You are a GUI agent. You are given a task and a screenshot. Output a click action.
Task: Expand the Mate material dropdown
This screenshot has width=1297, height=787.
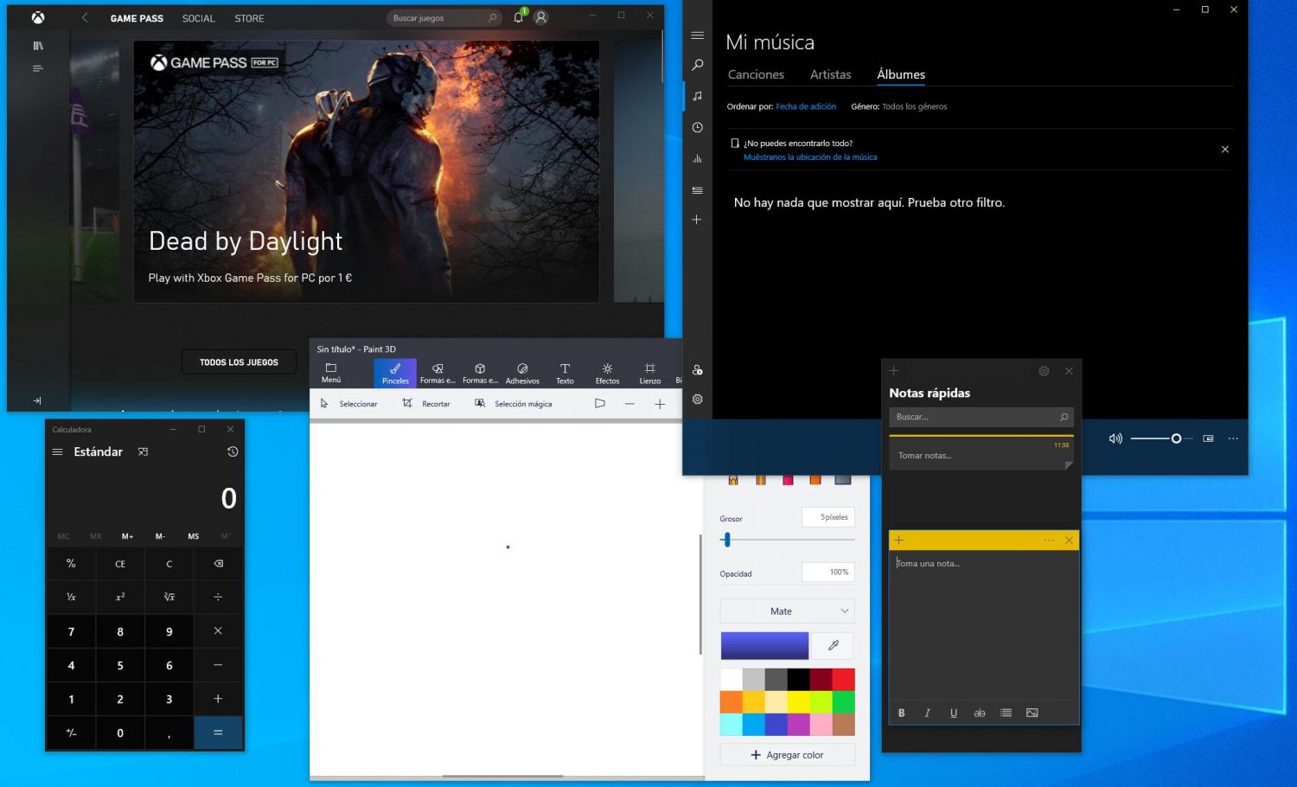tap(787, 611)
